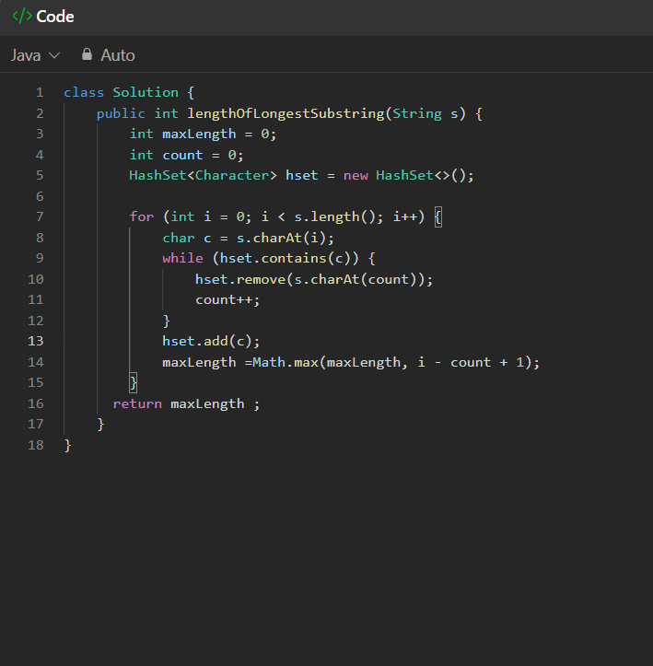Click 'HashSet<Character>' type on line 5
This screenshot has width=653, height=666.
point(203,175)
